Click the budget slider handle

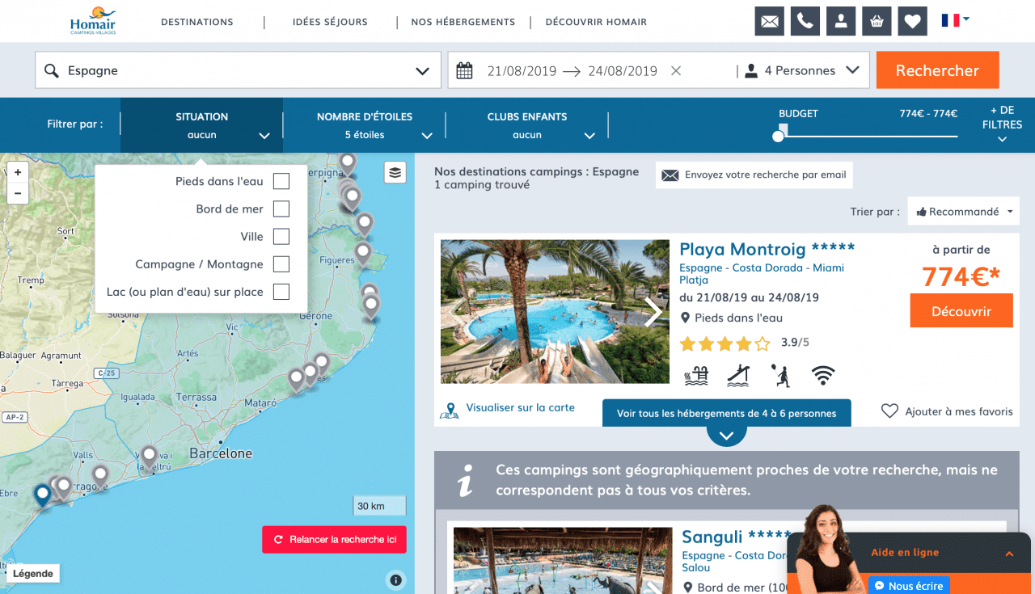point(778,136)
